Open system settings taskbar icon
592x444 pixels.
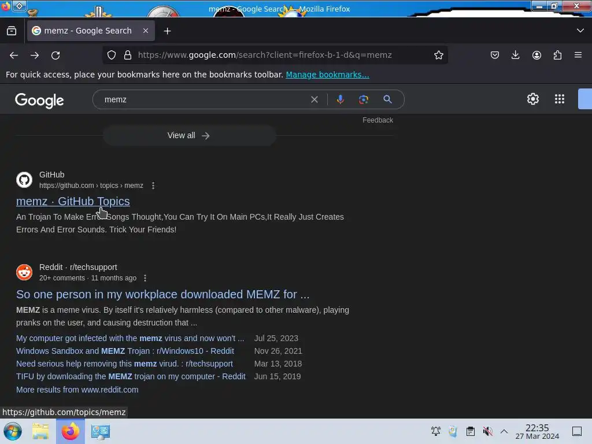pyautogui.click(x=101, y=431)
